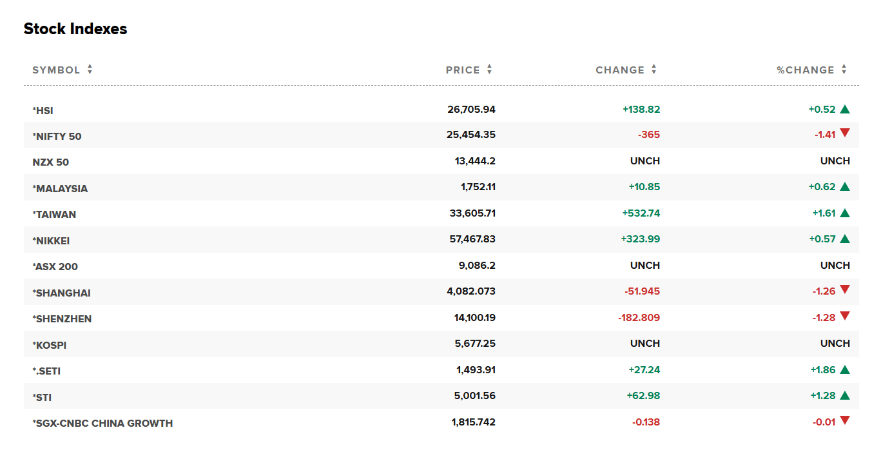Click the SYMBOL column header
Viewport: 881px width, 459px height.
point(56,70)
